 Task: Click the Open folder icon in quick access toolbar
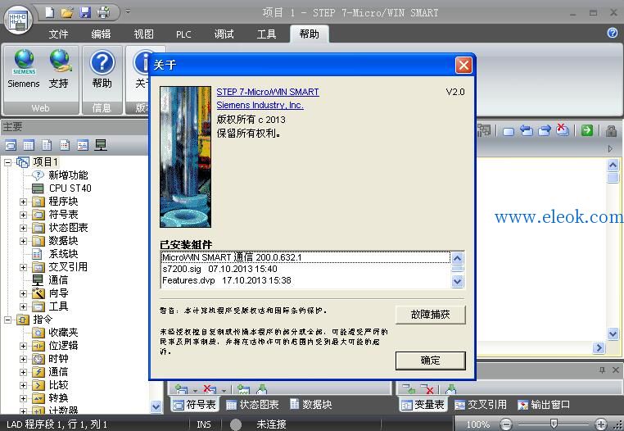[67, 13]
